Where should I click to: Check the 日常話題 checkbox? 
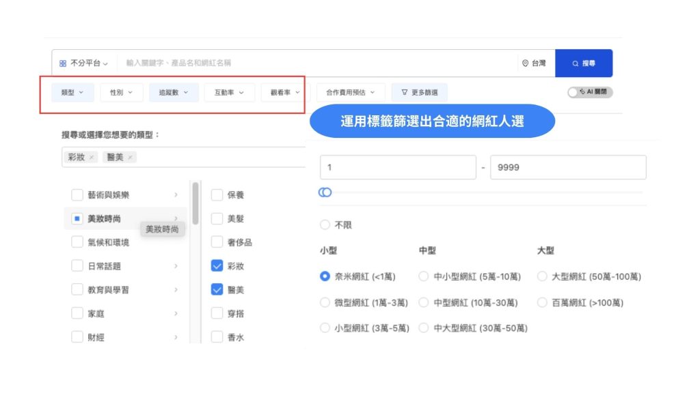(x=77, y=266)
